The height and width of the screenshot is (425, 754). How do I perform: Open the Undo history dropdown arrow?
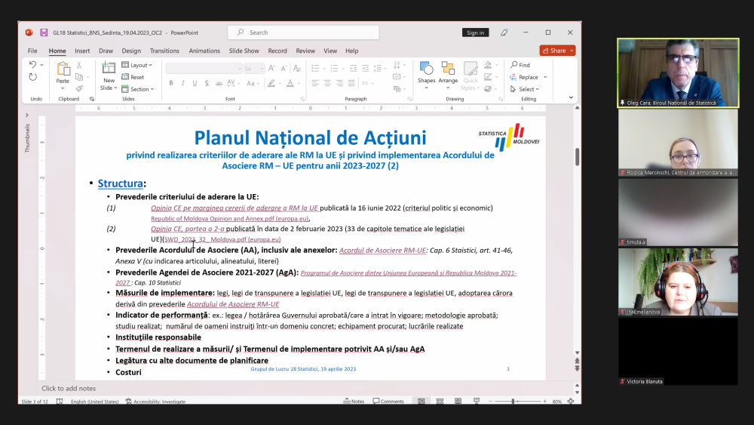(41, 64)
